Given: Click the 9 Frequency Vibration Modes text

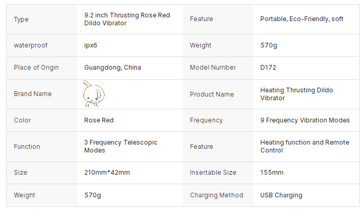Looking at the screenshot, I should [x=305, y=120].
